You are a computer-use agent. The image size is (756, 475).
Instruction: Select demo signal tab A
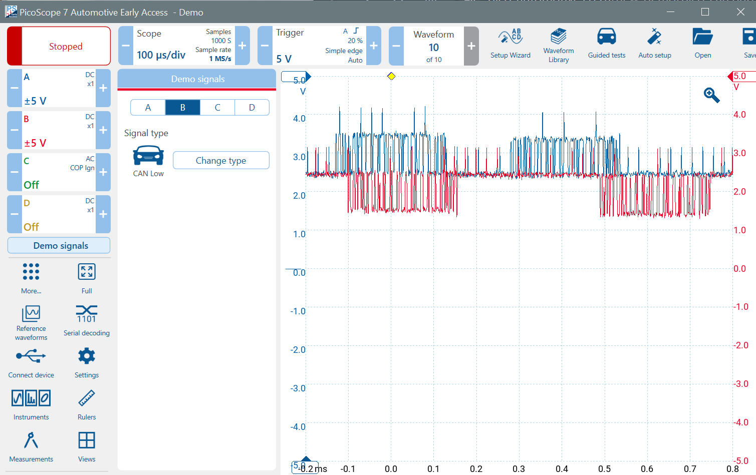pos(148,108)
